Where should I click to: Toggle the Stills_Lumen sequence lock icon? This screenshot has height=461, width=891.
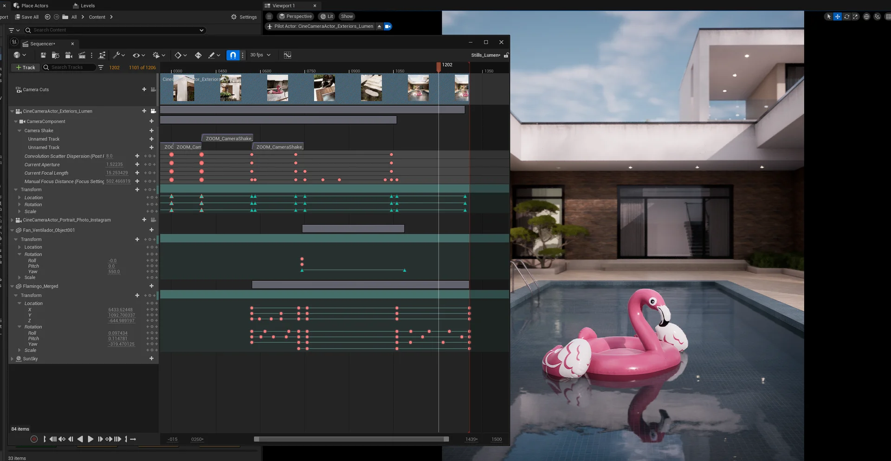506,55
